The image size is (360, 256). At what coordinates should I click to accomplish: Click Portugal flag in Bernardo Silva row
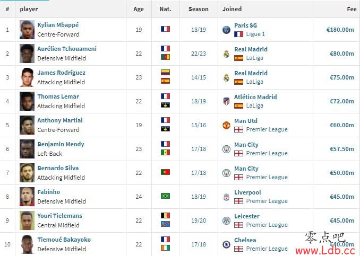pos(165,172)
